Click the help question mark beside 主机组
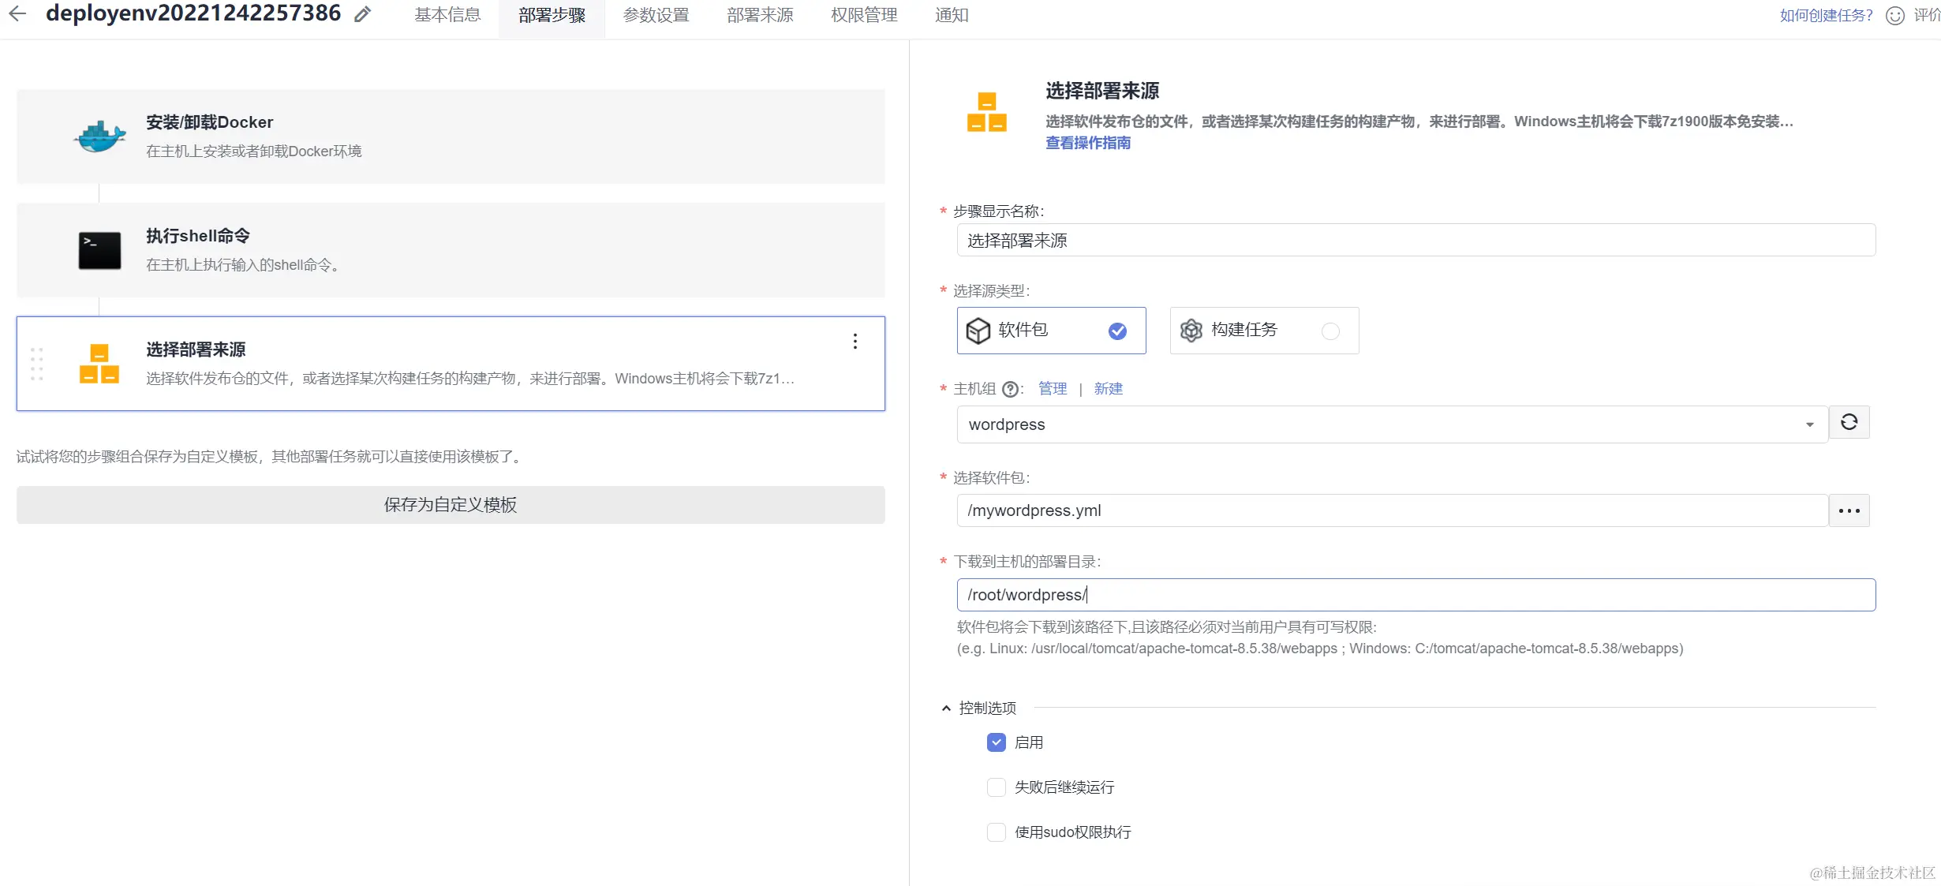This screenshot has height=886, width=1941. 1009,389
